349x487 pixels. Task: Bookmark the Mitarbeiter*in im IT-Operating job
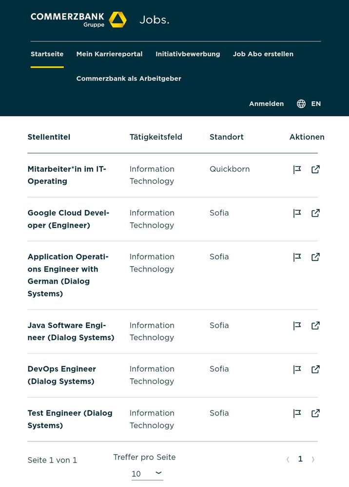pyautogui.click(x=297, y=169)
